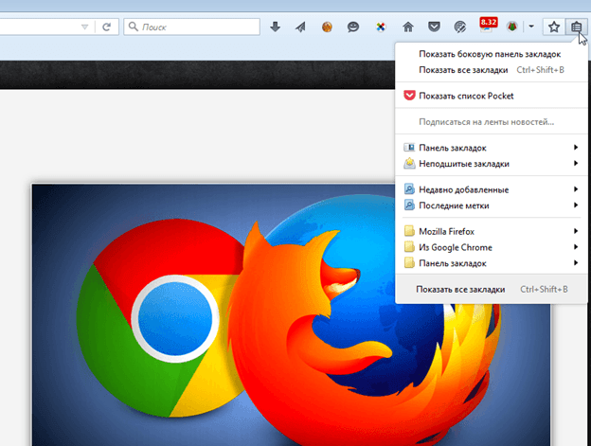Click the Pocket icon in menu
The height and width of the screenshot is (446, 591).
[409, 96]
